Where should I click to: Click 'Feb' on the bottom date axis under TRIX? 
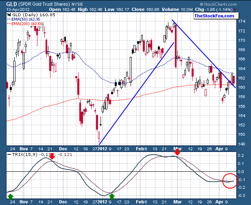point(140,202)
